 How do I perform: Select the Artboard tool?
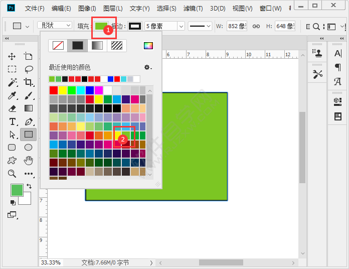[28, 56]
